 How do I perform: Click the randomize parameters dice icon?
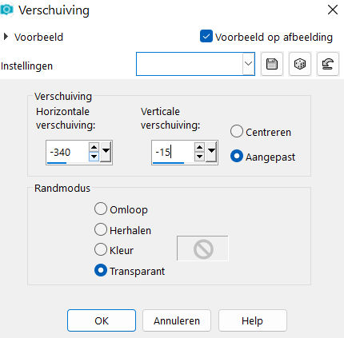(300, 64)
